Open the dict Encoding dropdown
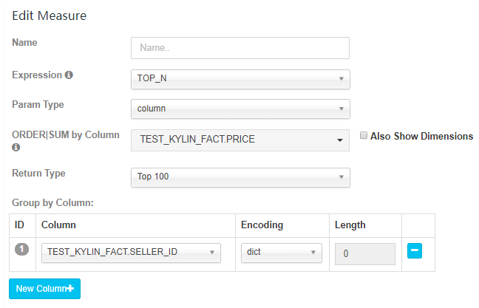This screenshot has width=479, height=308. 282,252
